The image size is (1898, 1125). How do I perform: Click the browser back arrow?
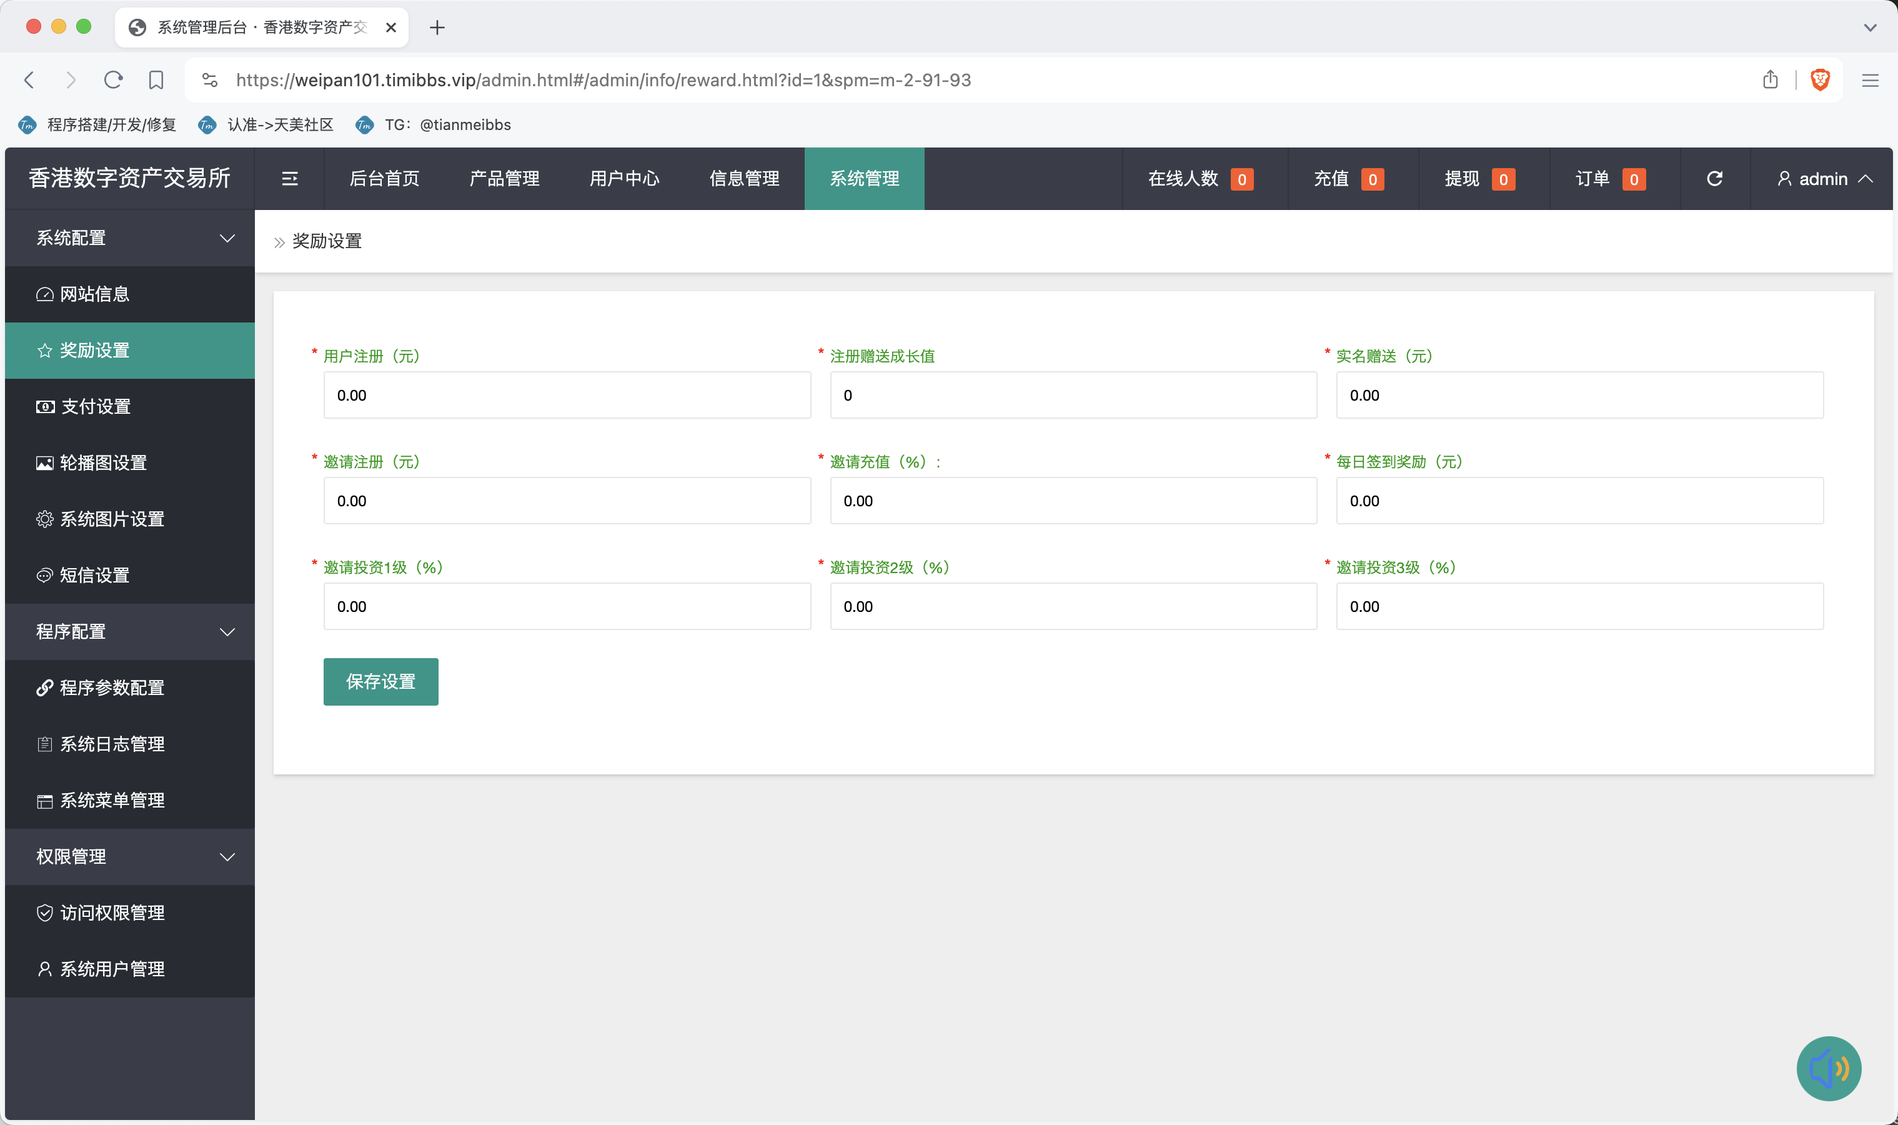(29, 79)
